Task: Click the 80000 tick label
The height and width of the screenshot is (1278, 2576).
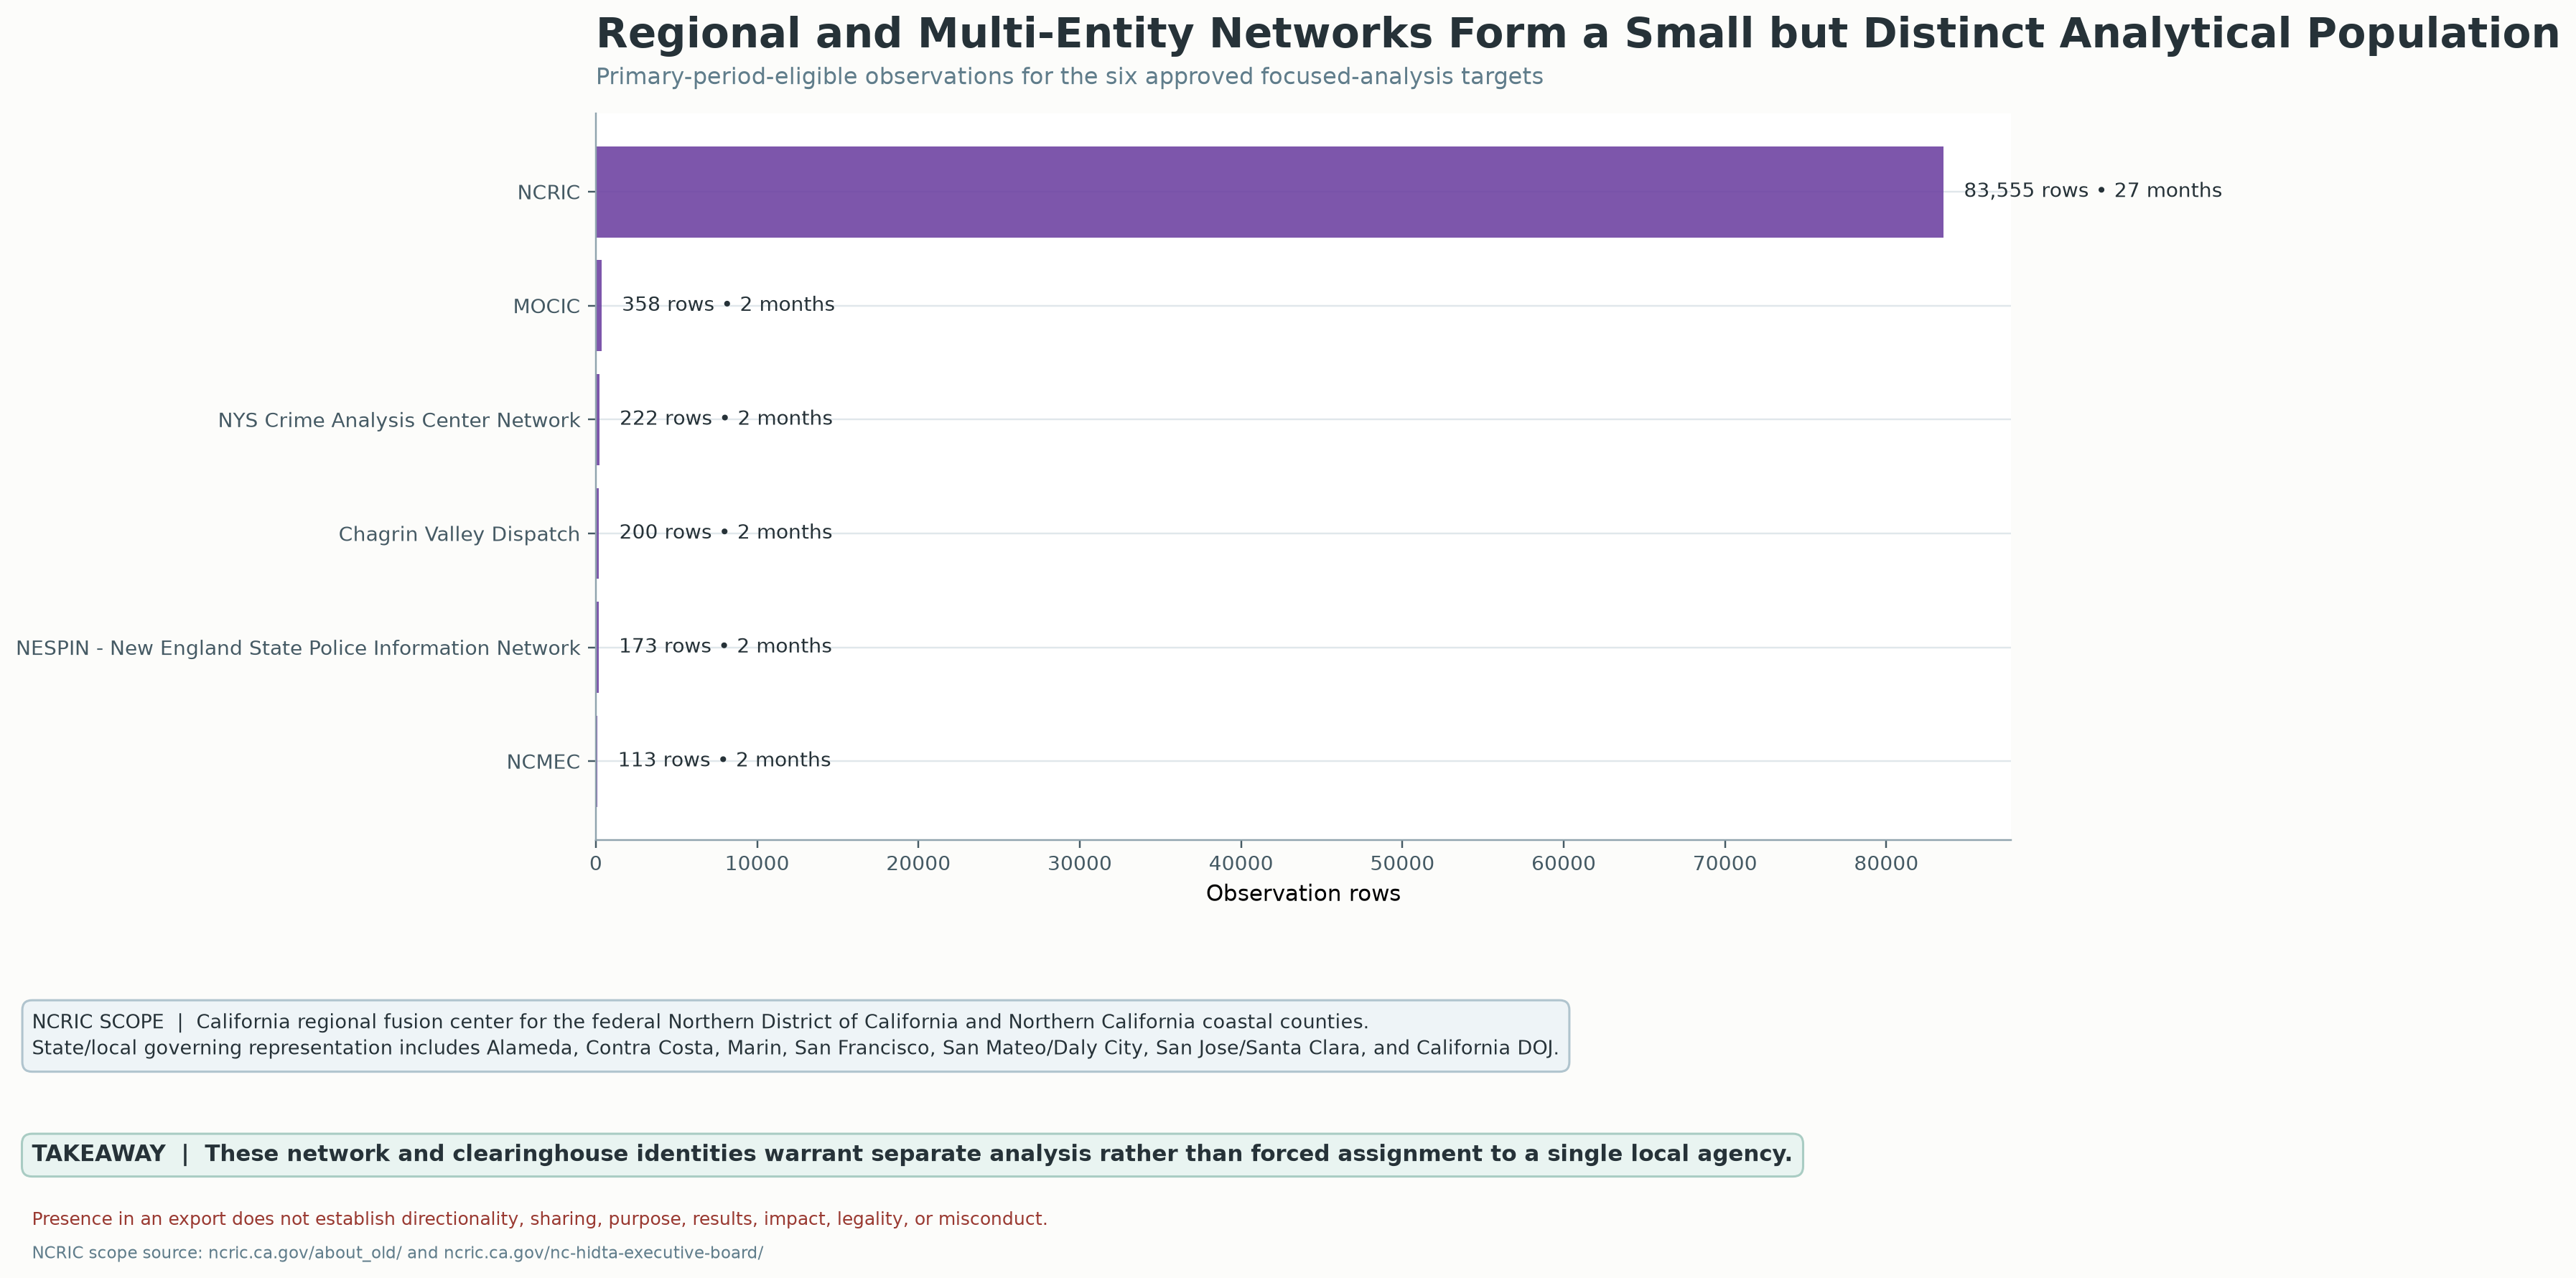Action: click(x=1886, y=865)
